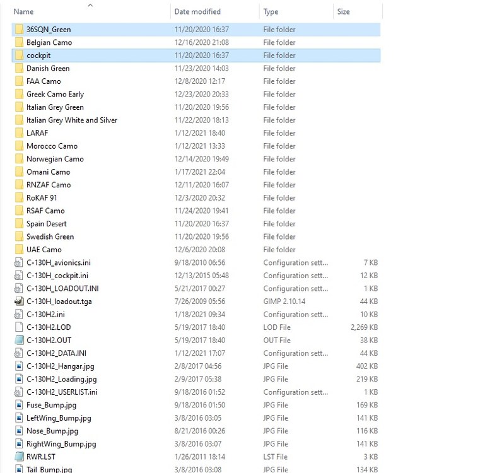This screenshot has width=497, height=473.
Task: Select the Norwegian Camo folder name
Action: click(x=55, y=159)
